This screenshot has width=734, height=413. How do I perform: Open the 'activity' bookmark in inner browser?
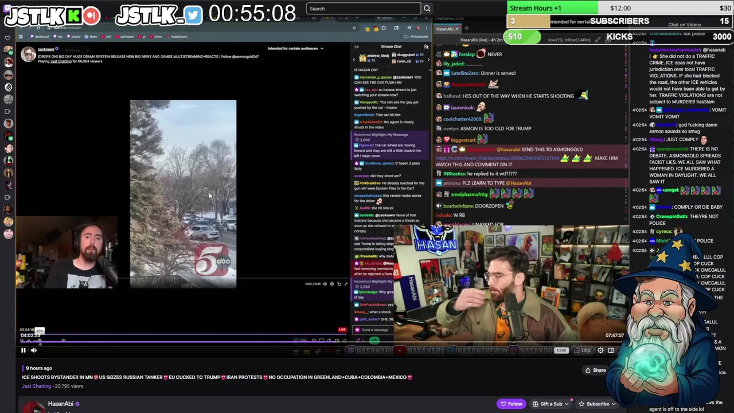(x=74, y=37)
